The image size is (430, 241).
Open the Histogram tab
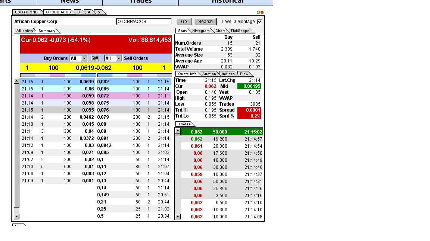tap(201, 30)
